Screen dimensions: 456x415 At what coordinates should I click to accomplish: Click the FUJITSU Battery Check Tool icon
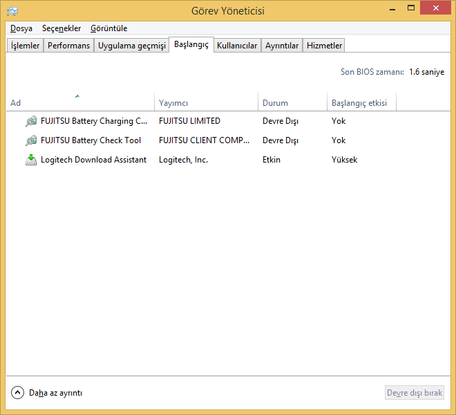pyautogui.click(x=31, y=140)
